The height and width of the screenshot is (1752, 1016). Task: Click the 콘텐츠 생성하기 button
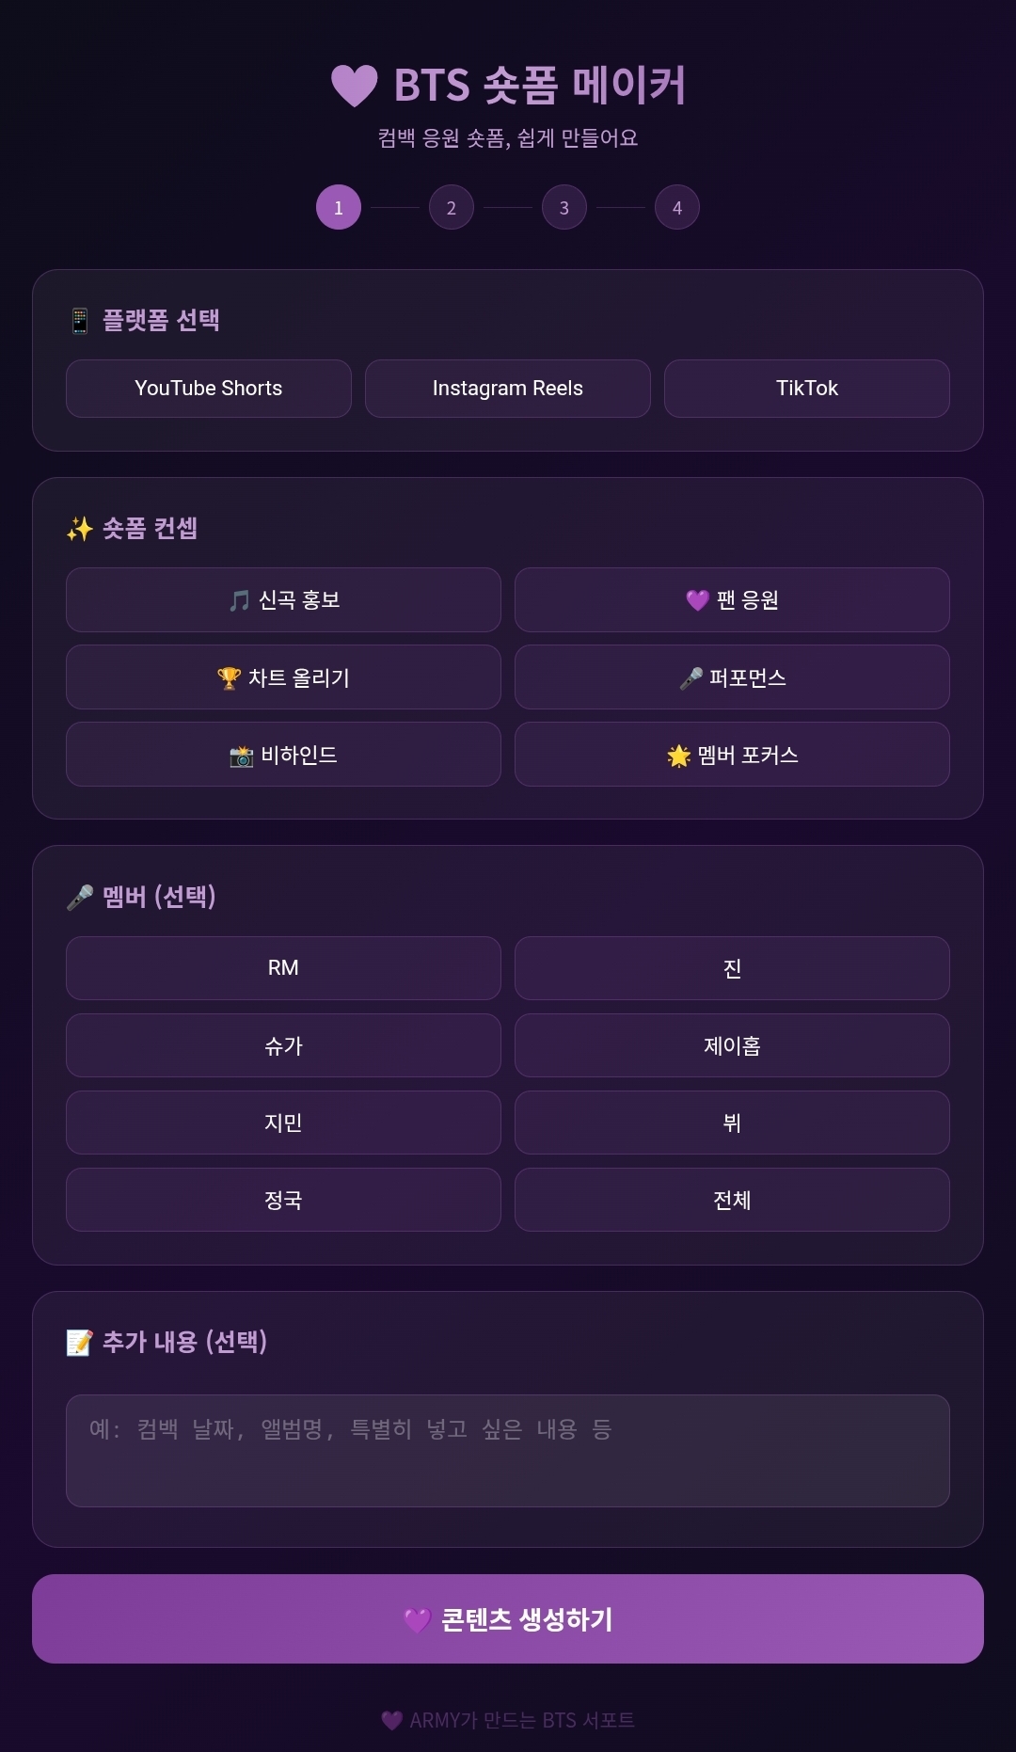(508, 1619)
